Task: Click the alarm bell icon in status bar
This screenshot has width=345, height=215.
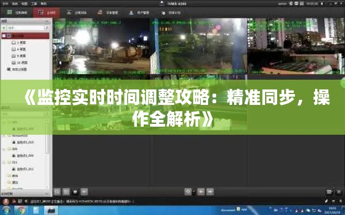Action: [6, 201]
